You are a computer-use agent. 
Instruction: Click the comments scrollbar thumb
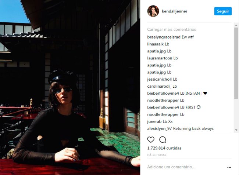[236, 63]
